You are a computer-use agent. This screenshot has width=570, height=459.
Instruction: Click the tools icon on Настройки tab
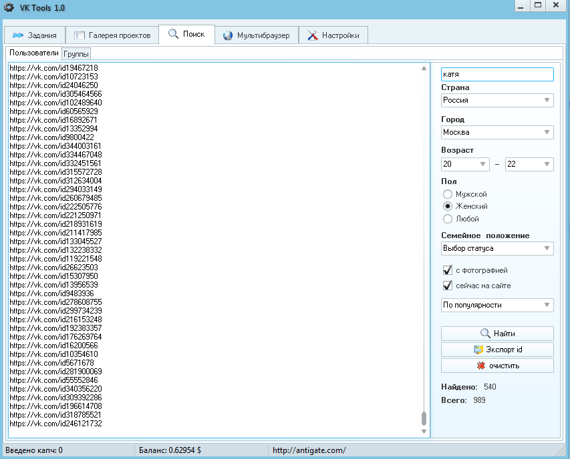pyautogui.click(x=312, y=35)
